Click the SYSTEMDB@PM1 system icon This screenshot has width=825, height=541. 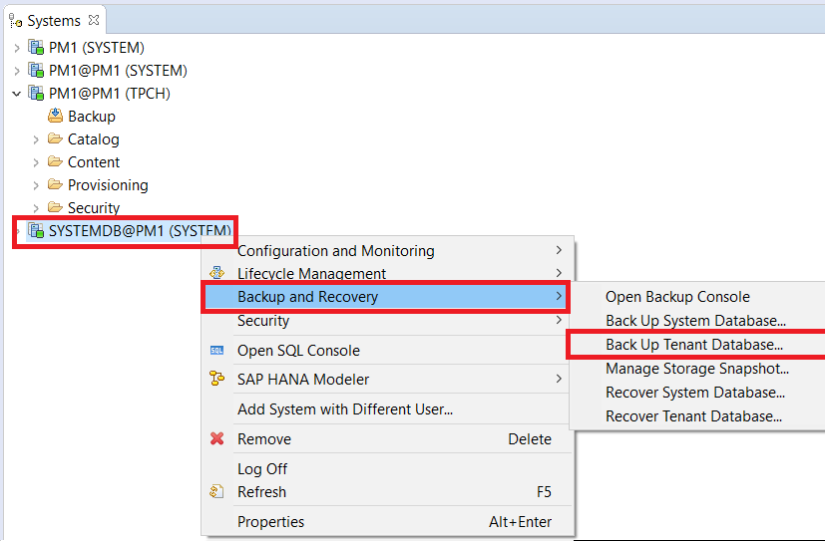(36, 230)
